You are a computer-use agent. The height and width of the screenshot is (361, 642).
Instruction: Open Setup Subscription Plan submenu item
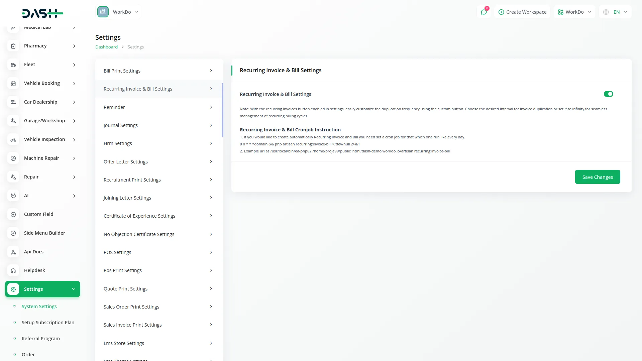48,323
